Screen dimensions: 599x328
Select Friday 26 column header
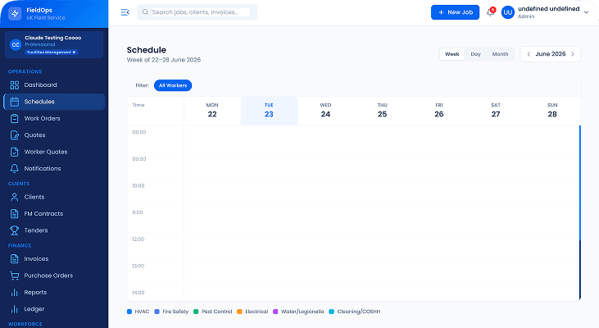(439, 111)
